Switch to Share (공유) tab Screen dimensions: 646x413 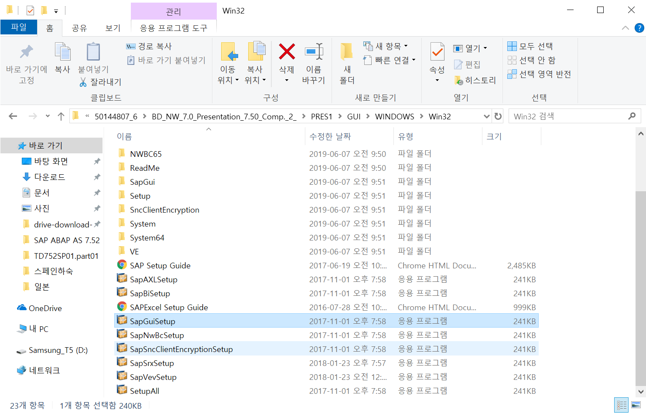click(79, 28)
